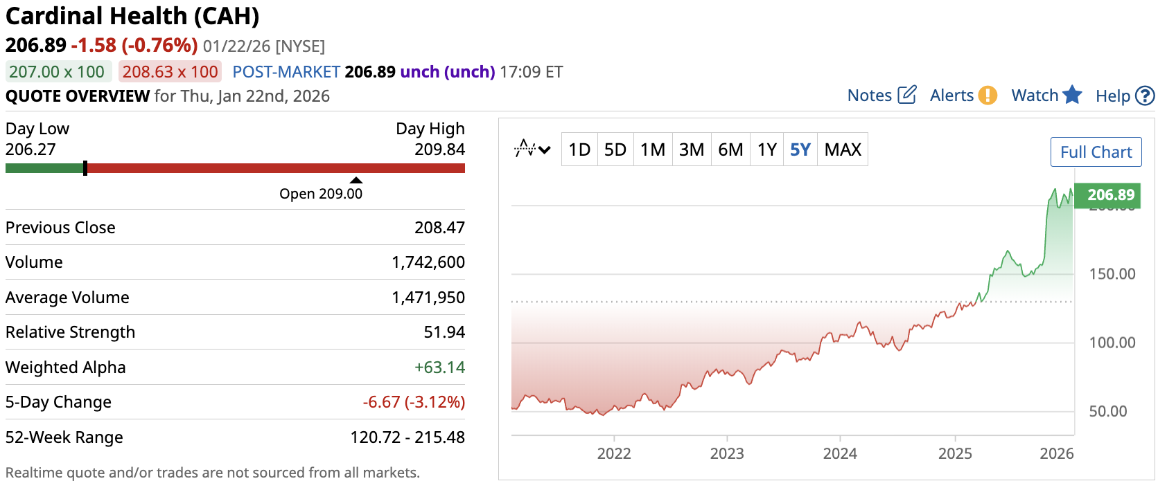
Task: Click the Help question mark icon
Action: pos(1146,96)
